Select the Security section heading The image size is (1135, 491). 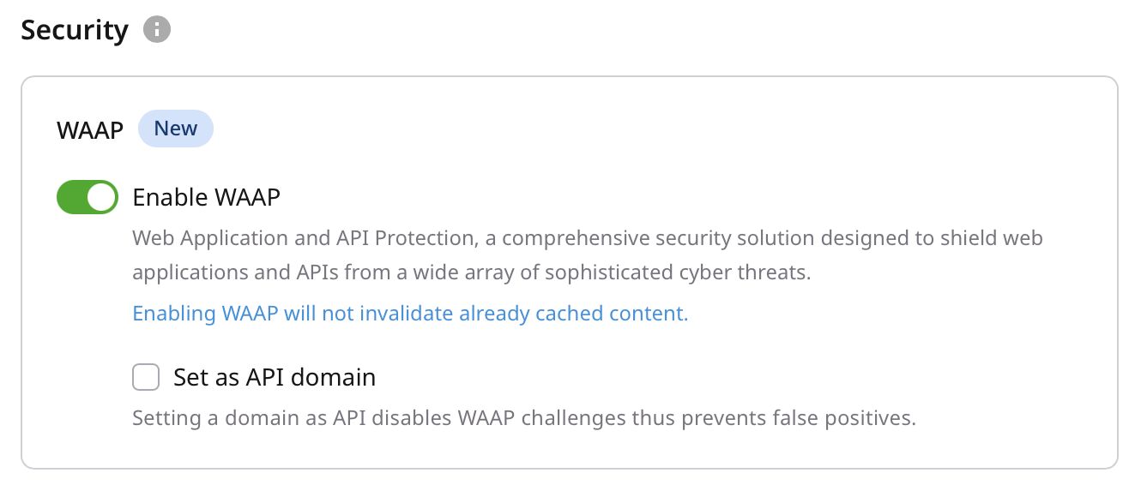tap(75, 30)
